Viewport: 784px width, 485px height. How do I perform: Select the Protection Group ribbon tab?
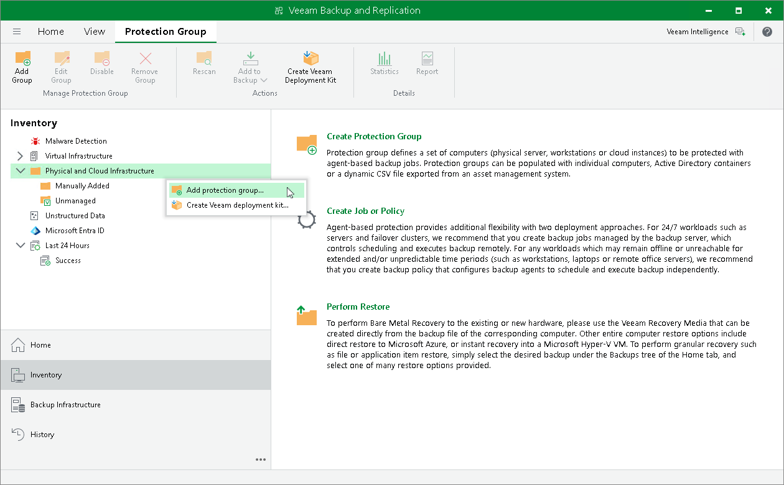(x=166, y=32)
